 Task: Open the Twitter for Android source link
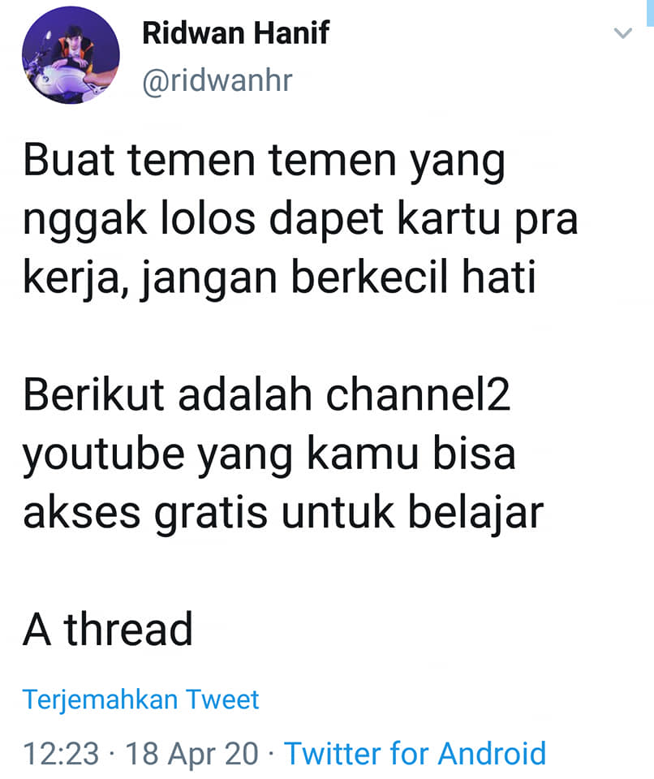coord(415,753)
